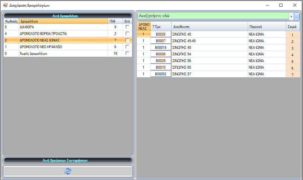This screenshot has height=180, width=303.
Task: Open the search combo box dropdown arrow
Action: [291, 16]
